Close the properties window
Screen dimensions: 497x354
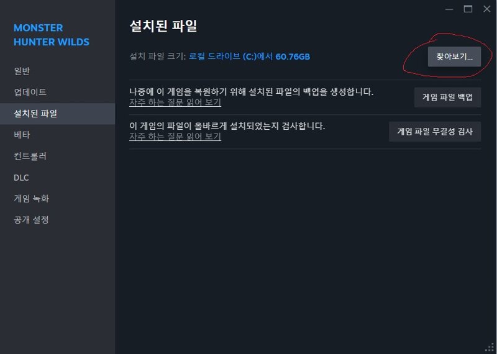[x=487, y=9]
